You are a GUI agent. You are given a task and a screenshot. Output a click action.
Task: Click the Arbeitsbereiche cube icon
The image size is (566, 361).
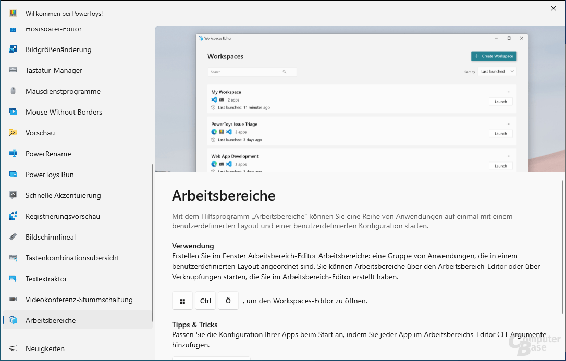[x=15, y=320]
